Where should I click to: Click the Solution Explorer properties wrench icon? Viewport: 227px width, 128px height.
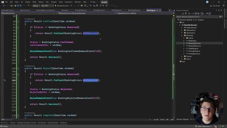coord(207,14)
